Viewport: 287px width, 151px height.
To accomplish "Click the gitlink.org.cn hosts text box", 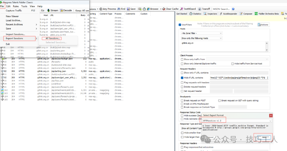I will pyautogui.click(x=224, y=47).
